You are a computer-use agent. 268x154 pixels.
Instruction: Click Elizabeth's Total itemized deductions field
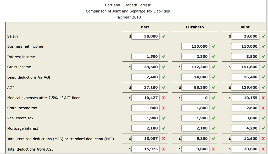(x=195, y=139)
